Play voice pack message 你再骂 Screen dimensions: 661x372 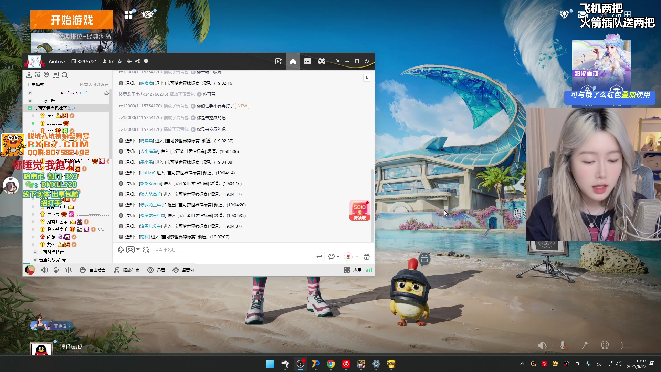coord(199,94)
